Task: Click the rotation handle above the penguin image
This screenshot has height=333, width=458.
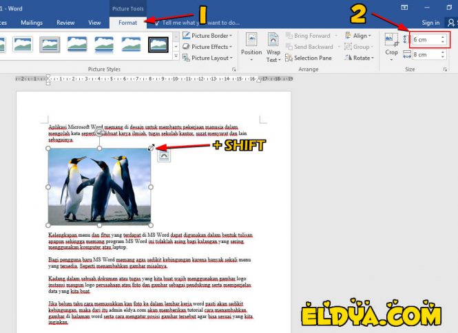Action: (99, 132)
